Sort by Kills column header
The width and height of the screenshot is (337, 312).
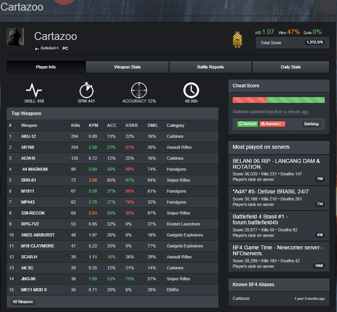pyautogui.click(x=75, y=125)
